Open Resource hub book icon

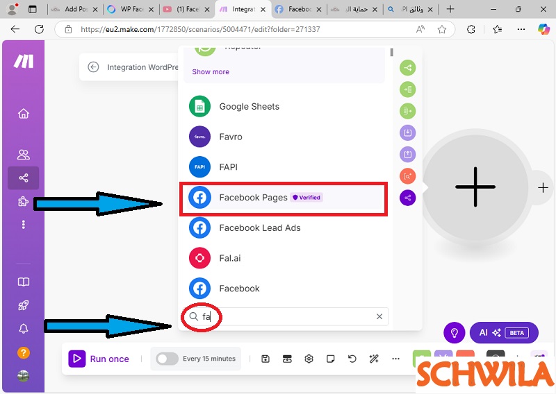tap(24, 282)
